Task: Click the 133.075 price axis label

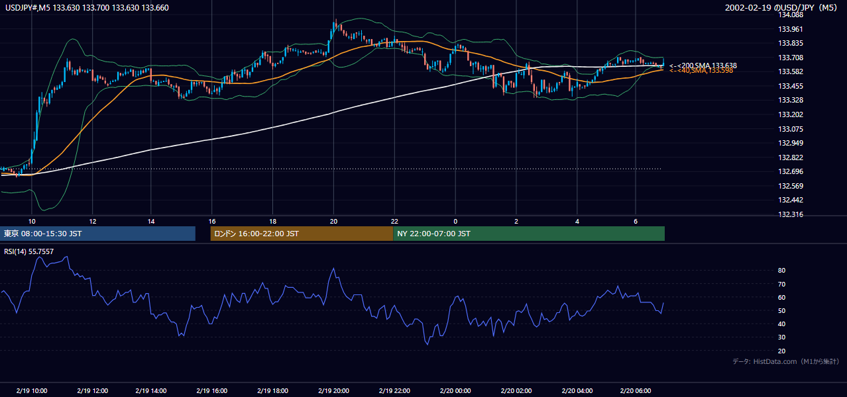Action: (791, 129)
